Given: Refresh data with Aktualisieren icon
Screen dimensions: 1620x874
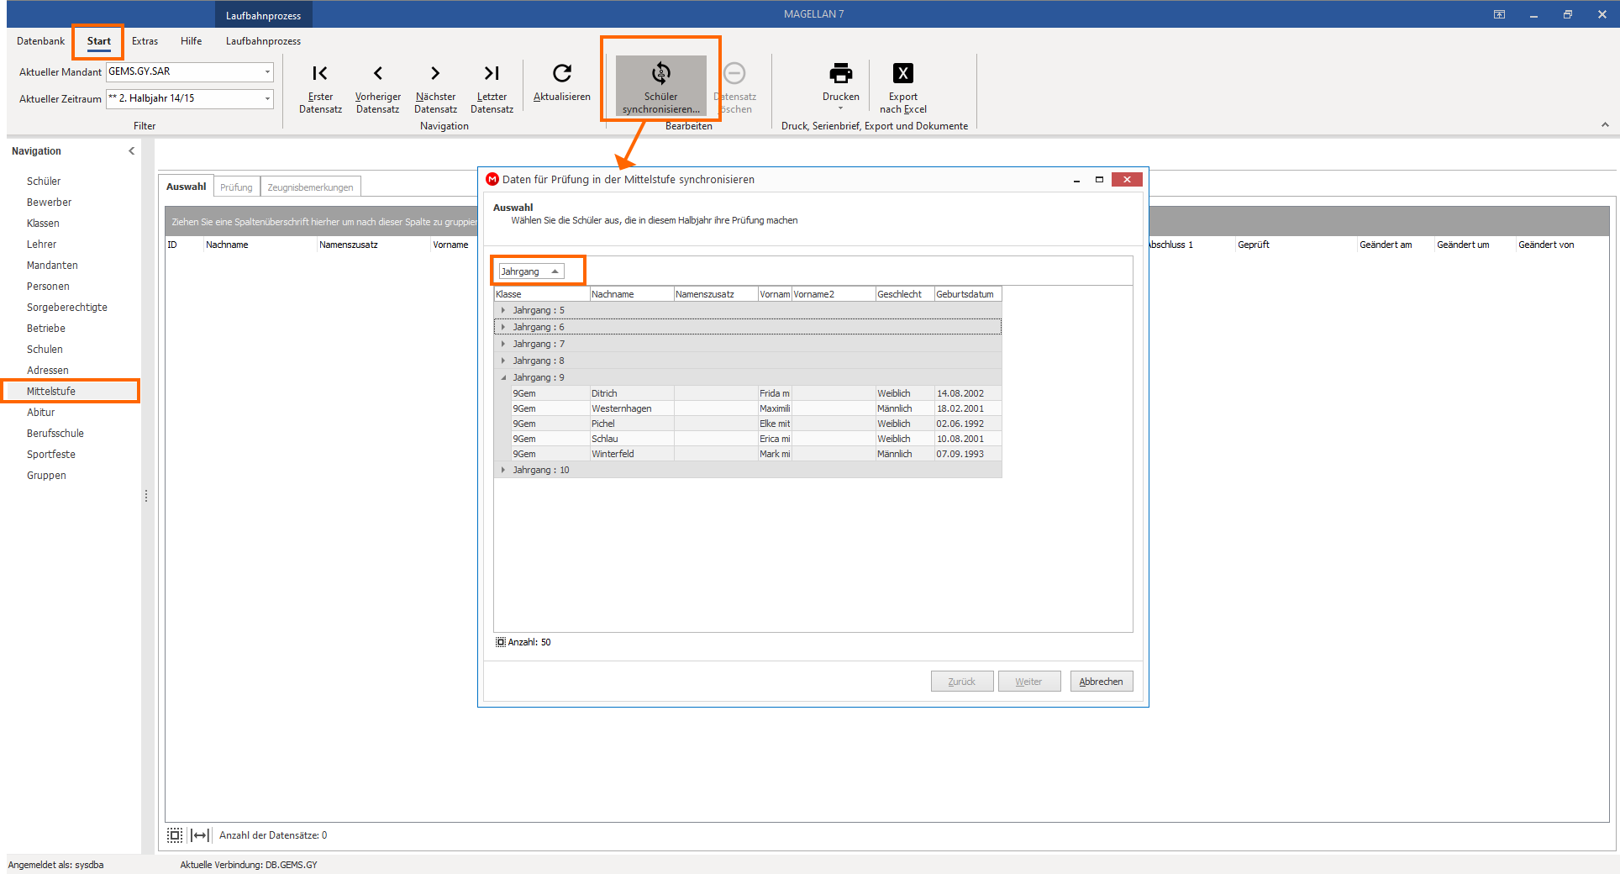Looking at the screenshot, I should [562, 74].
